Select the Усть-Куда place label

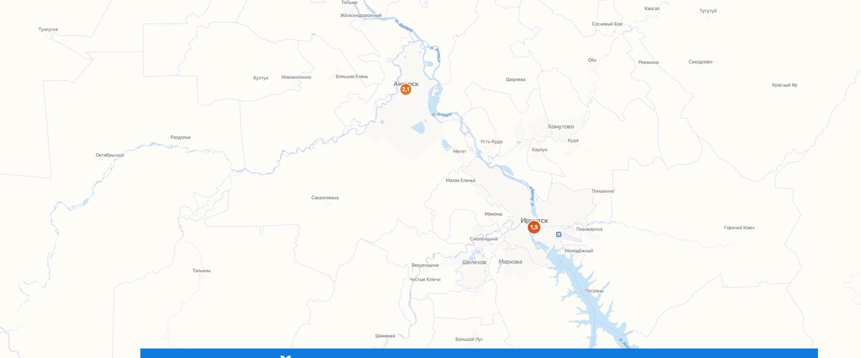pyautogui.click(x=491, y=141)
